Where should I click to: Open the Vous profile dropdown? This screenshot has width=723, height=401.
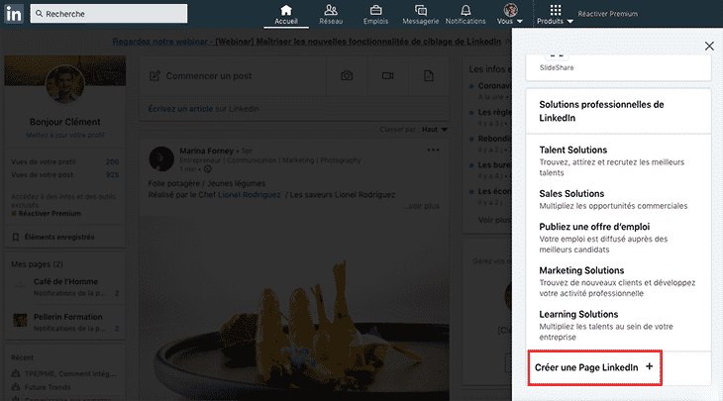[510, 14]
